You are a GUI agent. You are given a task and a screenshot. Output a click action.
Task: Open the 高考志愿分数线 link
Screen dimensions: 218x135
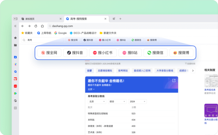pyautogui.click(x=211, y=121)
